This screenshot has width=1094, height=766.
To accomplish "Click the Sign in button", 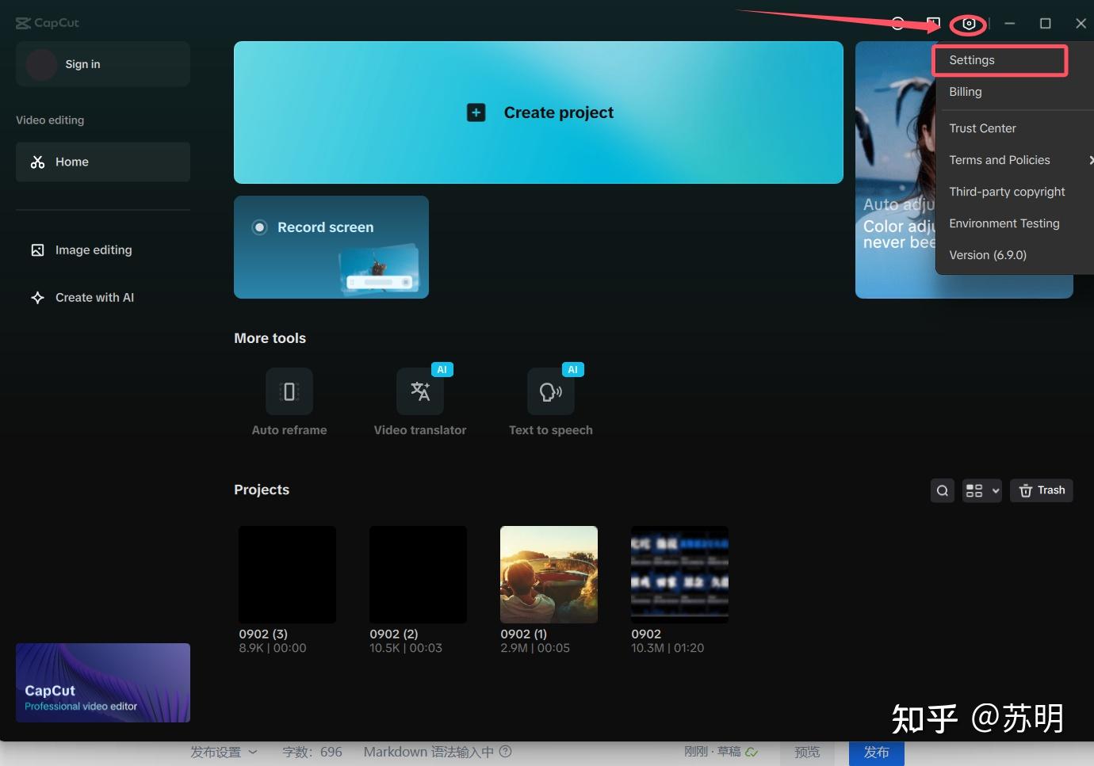I will pyautogui.click(x=103, y=64).
